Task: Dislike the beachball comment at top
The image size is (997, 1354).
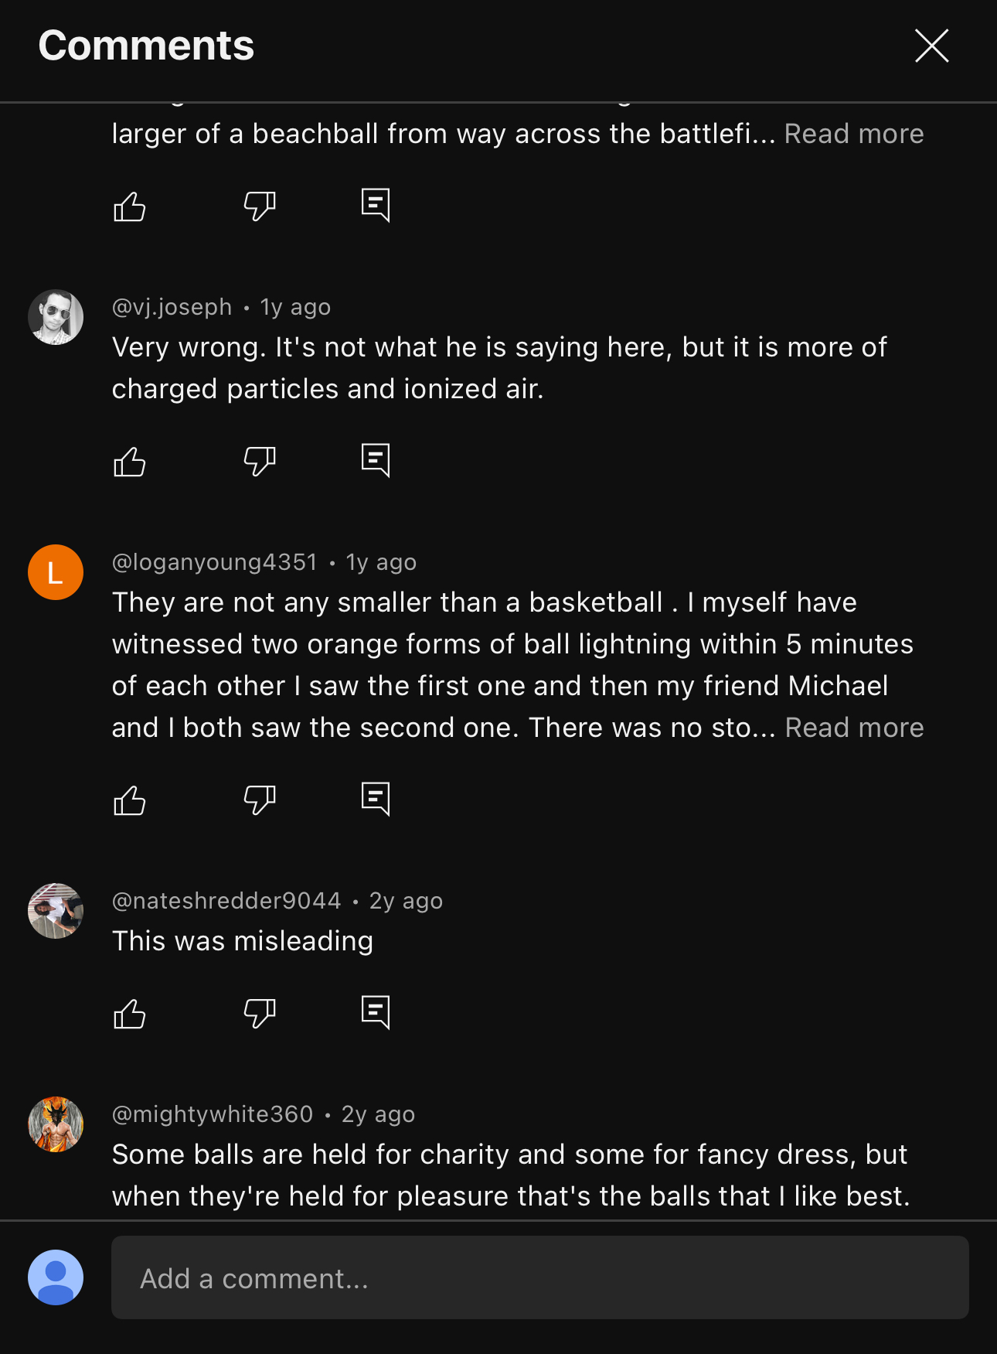Action: click(x=260, y=206)
